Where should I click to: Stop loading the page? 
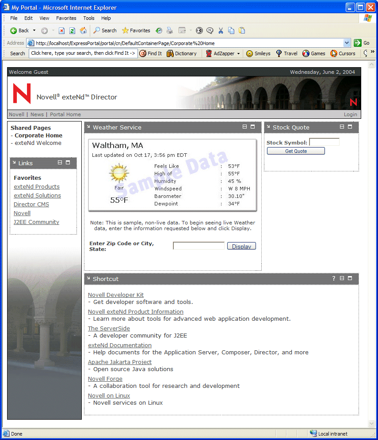point(62,30)
